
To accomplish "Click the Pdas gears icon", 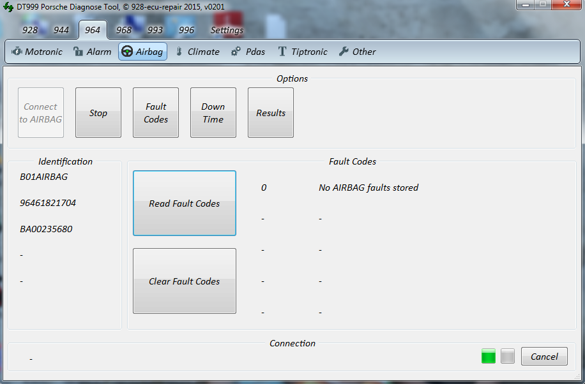I will (x=236, y=52).
